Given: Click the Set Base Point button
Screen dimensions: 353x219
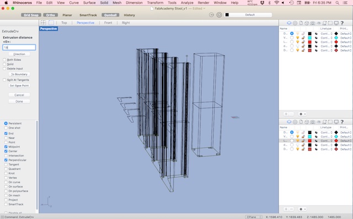Looking at the screenshot, I should [x=19, y=86].
